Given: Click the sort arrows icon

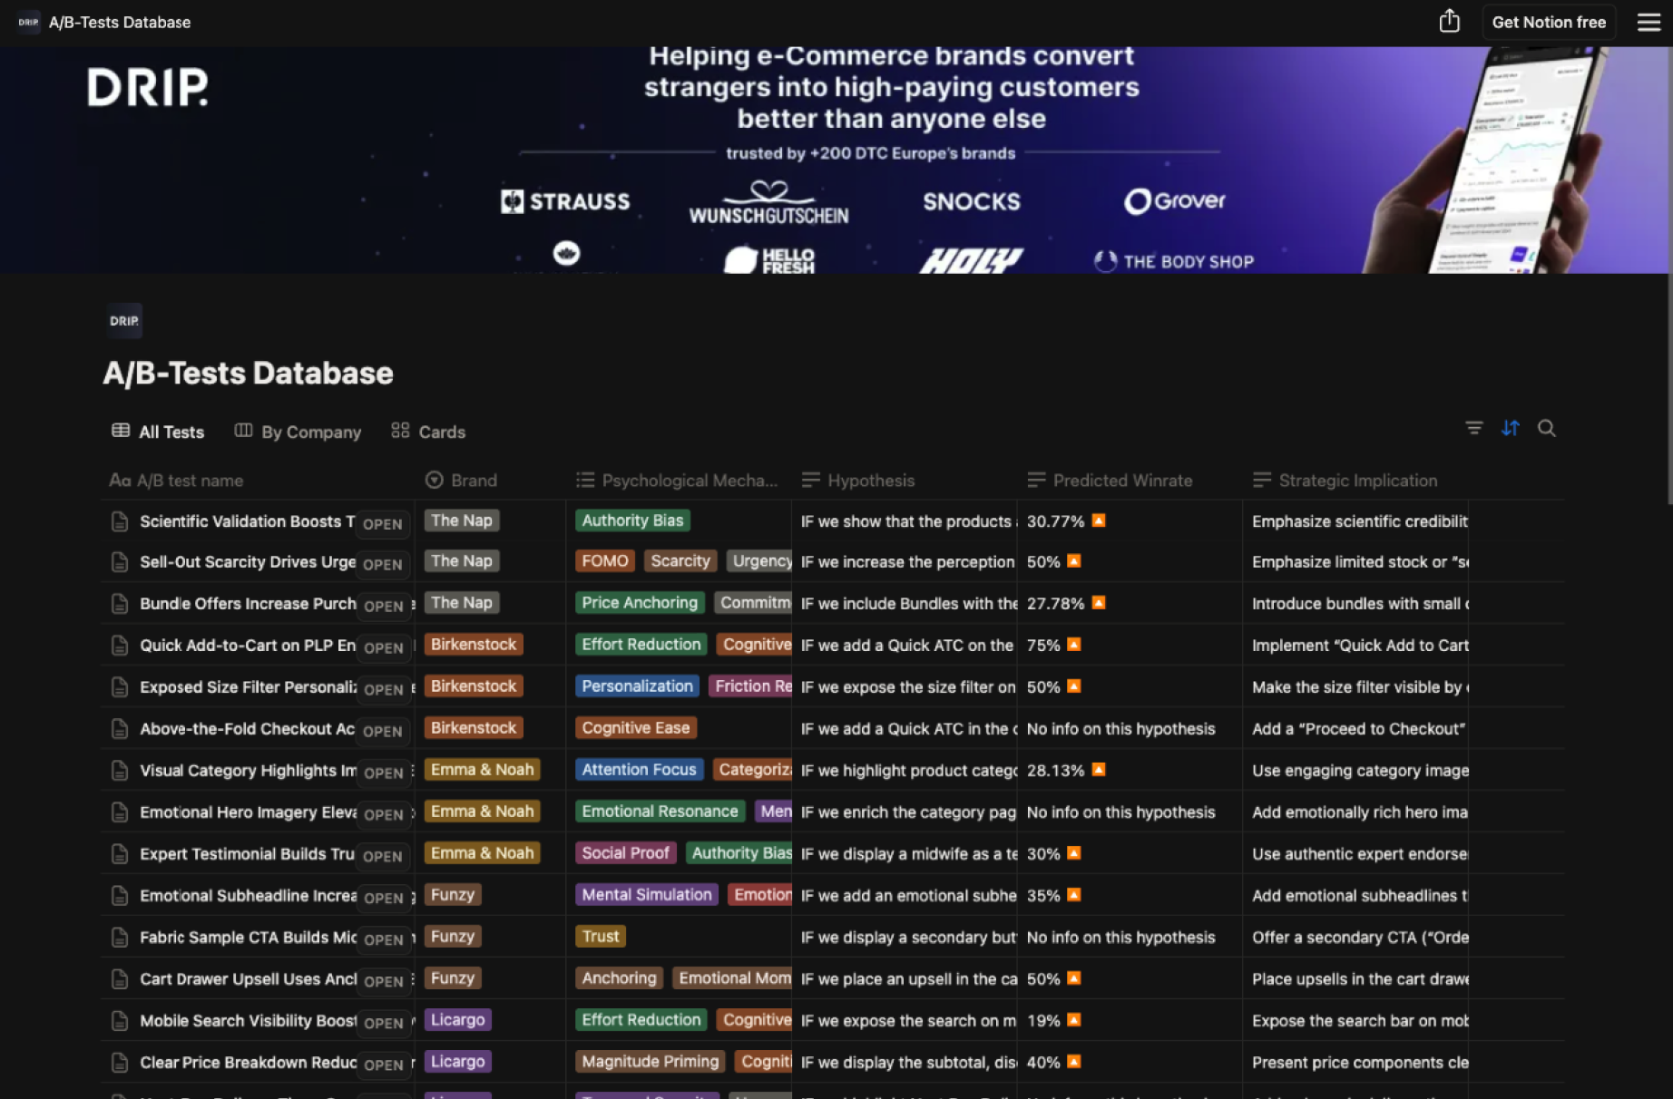Looking at the screenshot, I should tap(1510, 428).
